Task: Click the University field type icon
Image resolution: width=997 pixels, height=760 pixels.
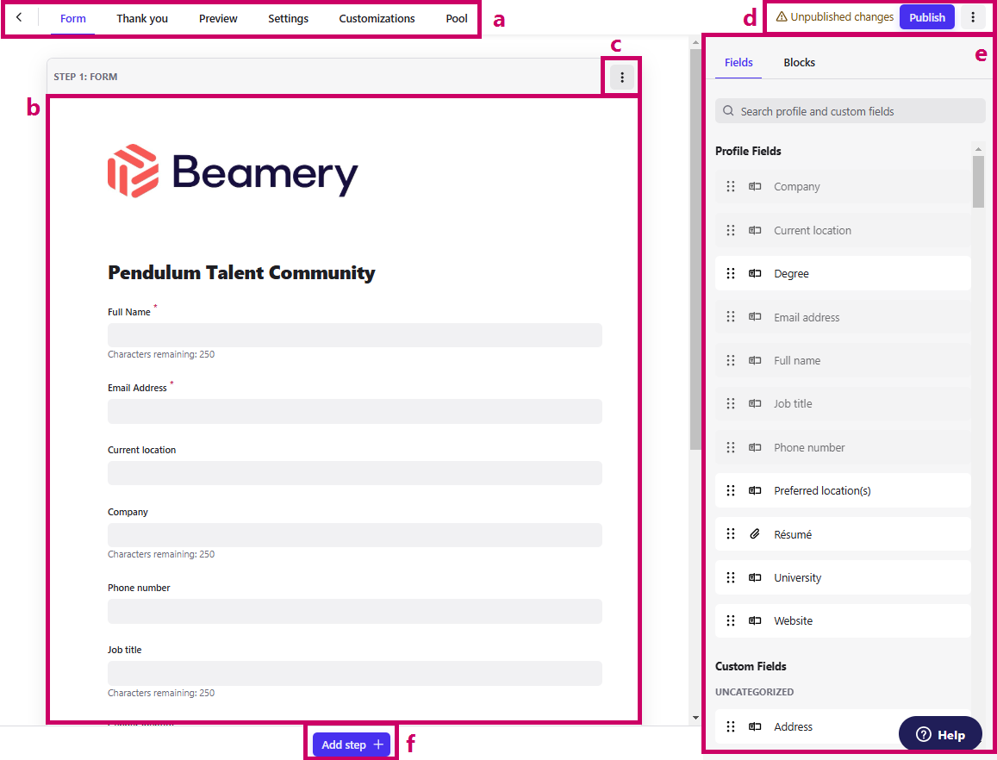Action: pyautogui.click(x=755, y=577)
